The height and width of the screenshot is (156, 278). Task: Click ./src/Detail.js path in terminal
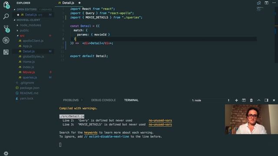(x=72, y=117)
